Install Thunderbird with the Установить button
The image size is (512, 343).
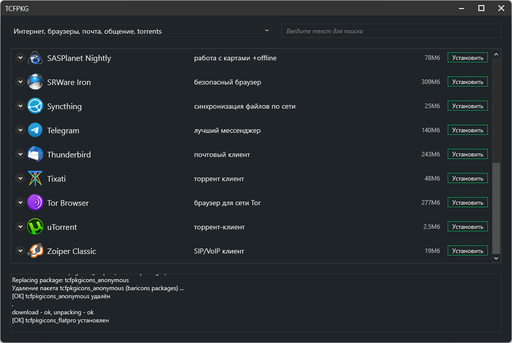pyautogui.click(x=467, y=154)
